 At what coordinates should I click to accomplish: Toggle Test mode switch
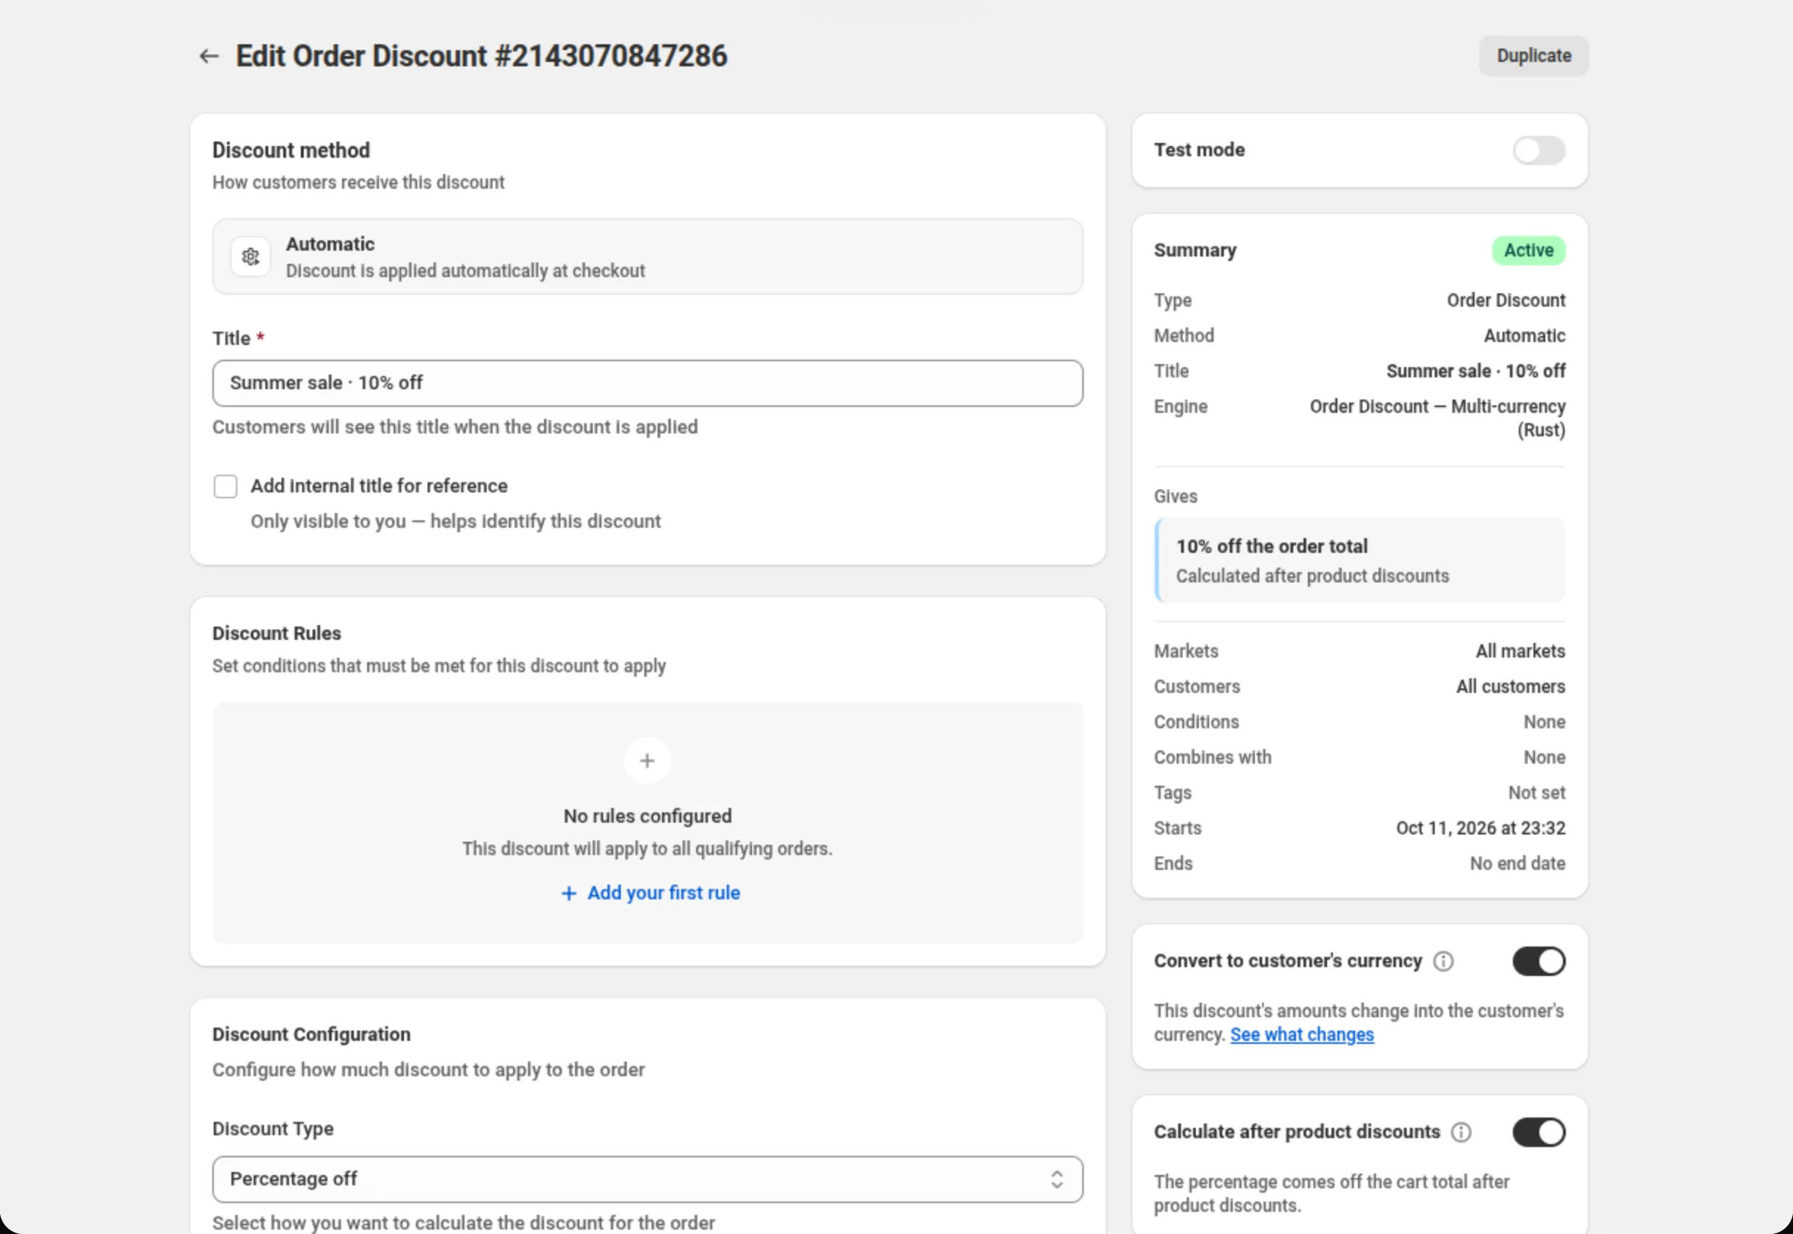click(x=1539, y=150)
